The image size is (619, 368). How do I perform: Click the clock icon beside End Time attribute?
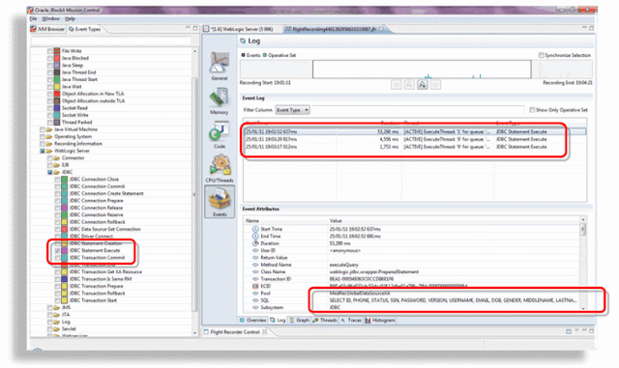click(x=255, y=236)
